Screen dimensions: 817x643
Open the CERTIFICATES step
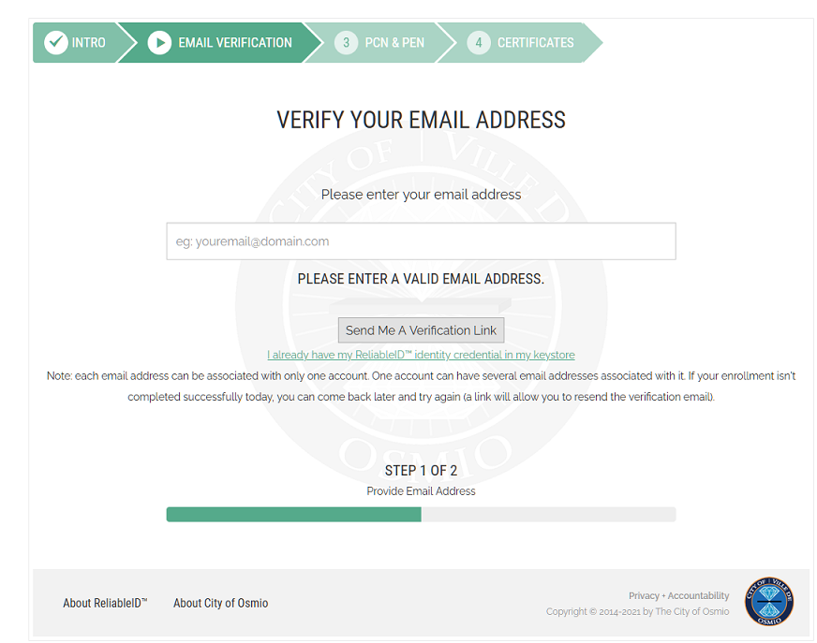click(535, 42)
